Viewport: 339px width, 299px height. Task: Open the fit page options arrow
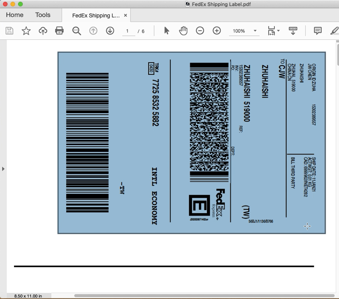click(x=278, y=31)
